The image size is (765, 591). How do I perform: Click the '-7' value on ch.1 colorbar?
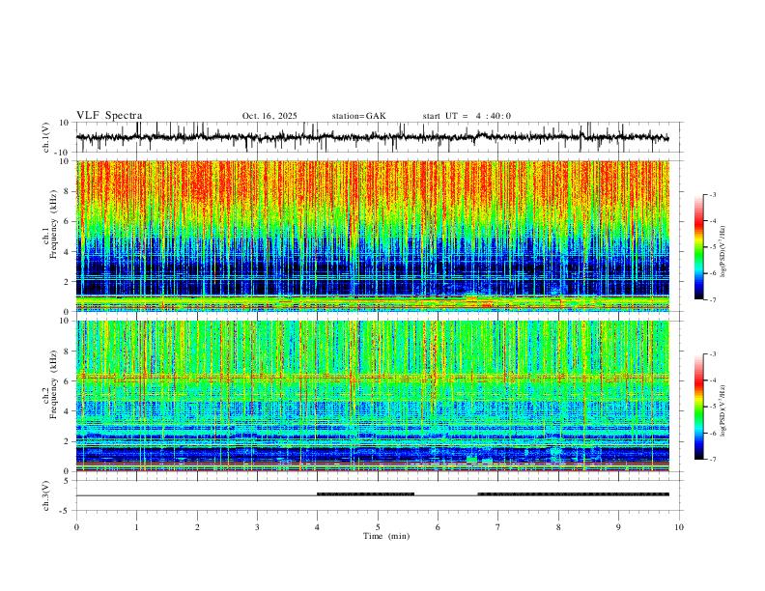712,299
